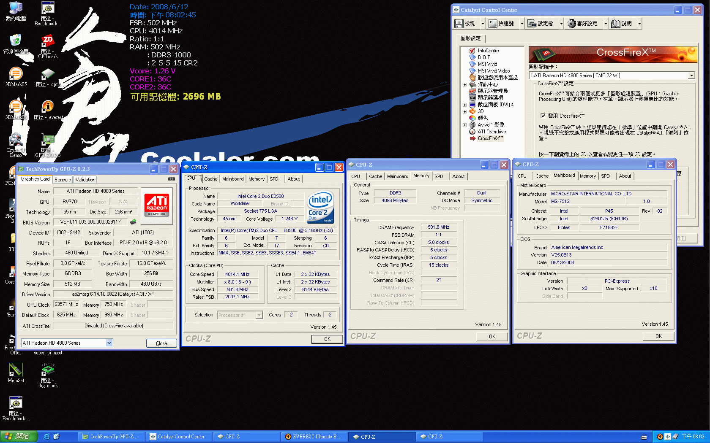The height and width of the screenshot is (443, 710).
Task: Click the DRAM Frequency value 501.8 MHz
Action: pyautogui.click(x=438, y=227)
